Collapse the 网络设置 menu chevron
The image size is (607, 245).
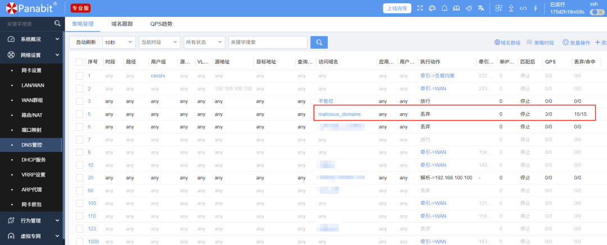[x=57, y=55]
